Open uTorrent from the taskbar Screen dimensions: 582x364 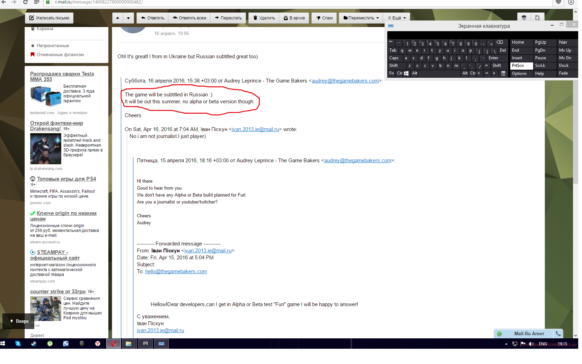click(50, 344)
